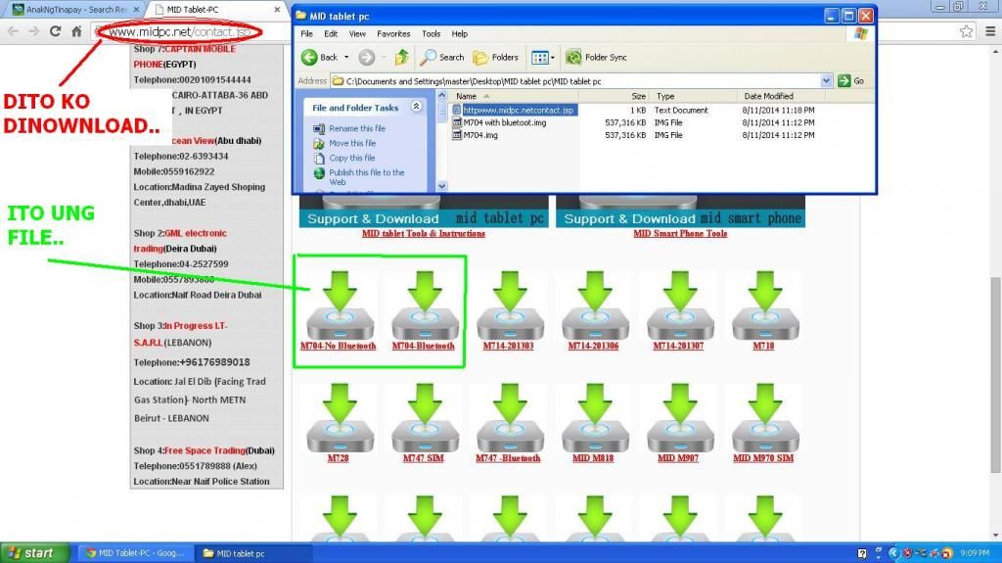
Task: Go to Chrome home page icon
Action: click(76, 31)
